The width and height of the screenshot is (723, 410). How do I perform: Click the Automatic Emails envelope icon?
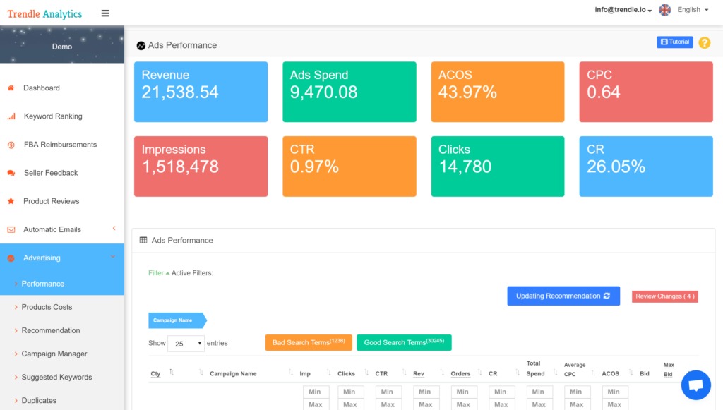pyautogui.click(x=10, y=229)
